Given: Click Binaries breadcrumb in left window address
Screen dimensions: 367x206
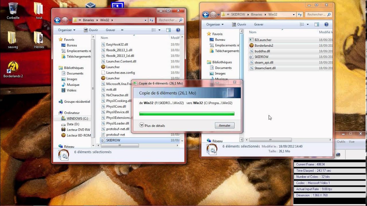Looking at the screenshot, I should click(x=88, y=20).
